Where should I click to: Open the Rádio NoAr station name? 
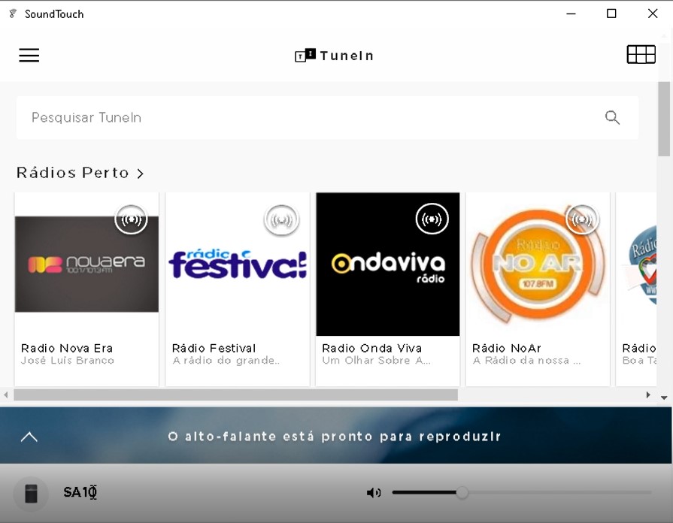(x=506, y=348)
